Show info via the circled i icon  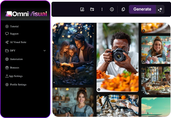click(x=112, y=9)
